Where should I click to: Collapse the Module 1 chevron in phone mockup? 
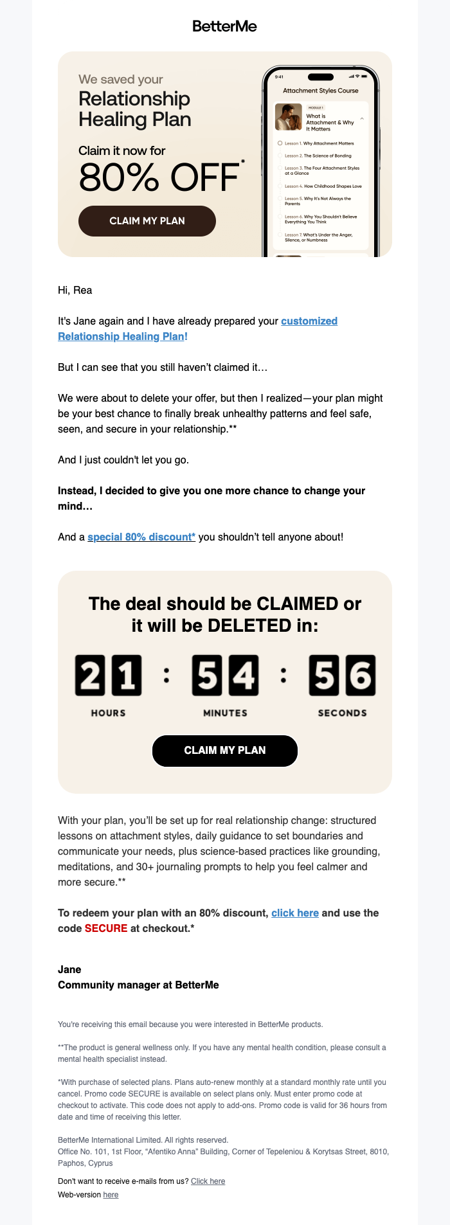click(362, 119)
